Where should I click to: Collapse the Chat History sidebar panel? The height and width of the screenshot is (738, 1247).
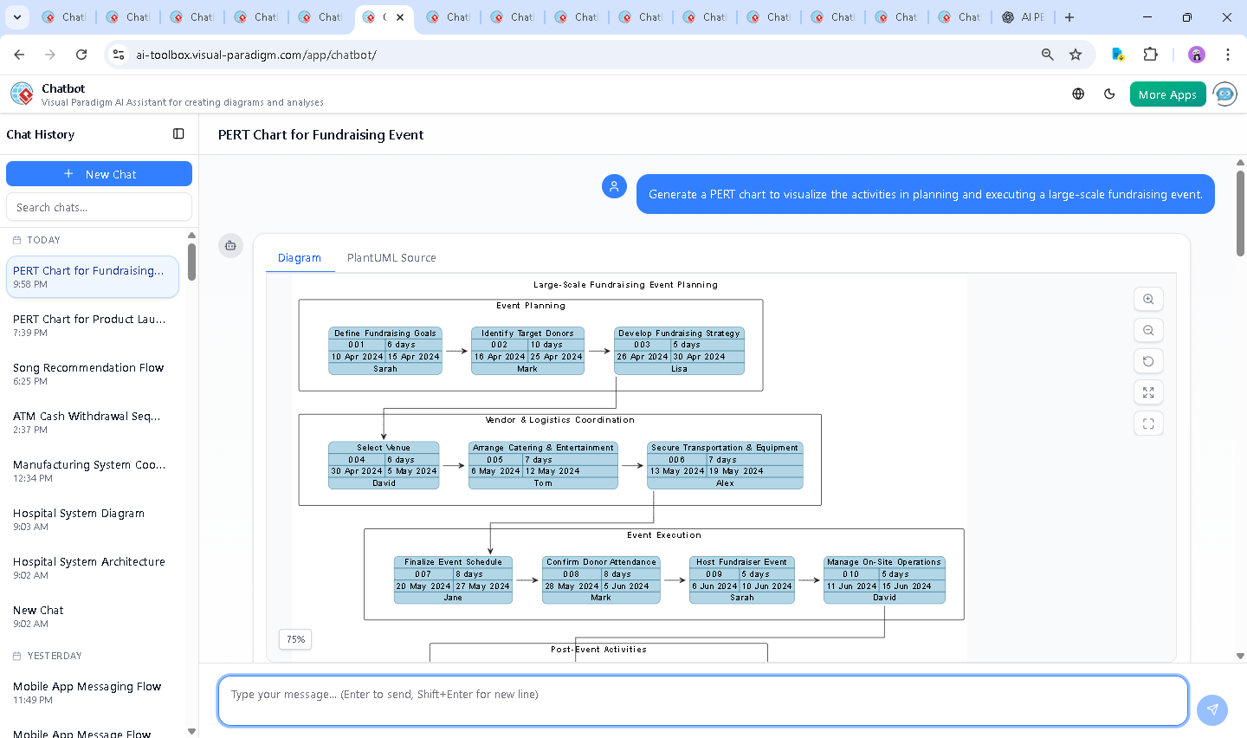(x=178, y=134)
